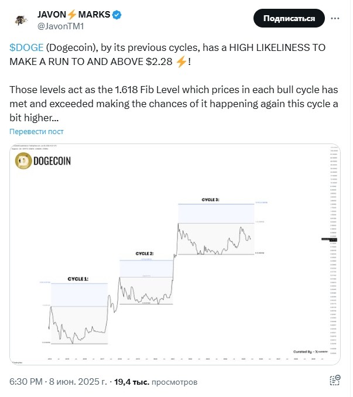Click the JAVON MARKS display name
Screen dimensions: 353x397
point(74,13)
